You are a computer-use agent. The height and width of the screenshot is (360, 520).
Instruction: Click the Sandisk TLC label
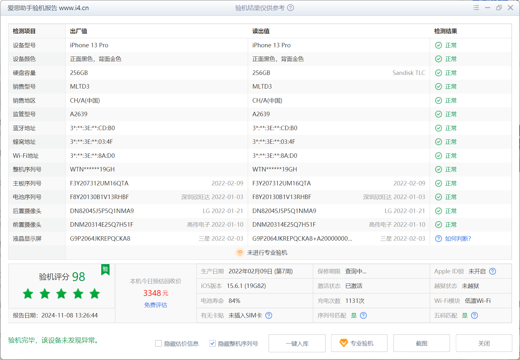click(409, 73)
